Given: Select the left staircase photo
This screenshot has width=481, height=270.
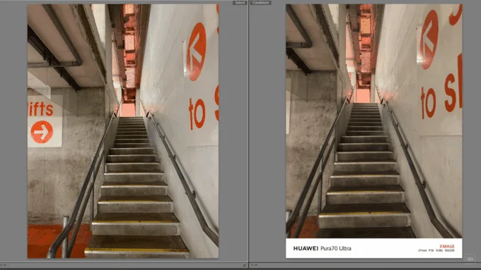Looking at the screenshot, I should coord(123,131).
